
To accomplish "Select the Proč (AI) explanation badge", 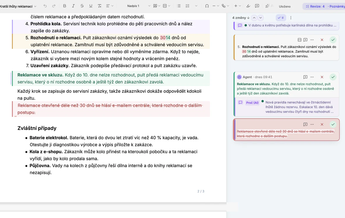I will pos(252,103).
